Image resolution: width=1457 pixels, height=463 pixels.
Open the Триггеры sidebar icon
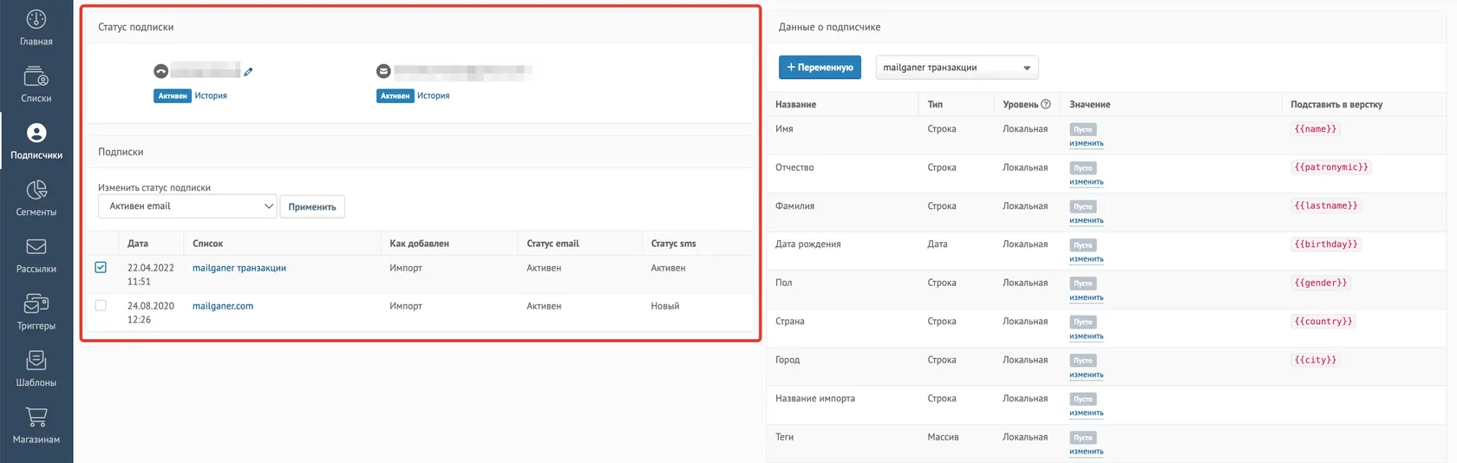(36, 303)
